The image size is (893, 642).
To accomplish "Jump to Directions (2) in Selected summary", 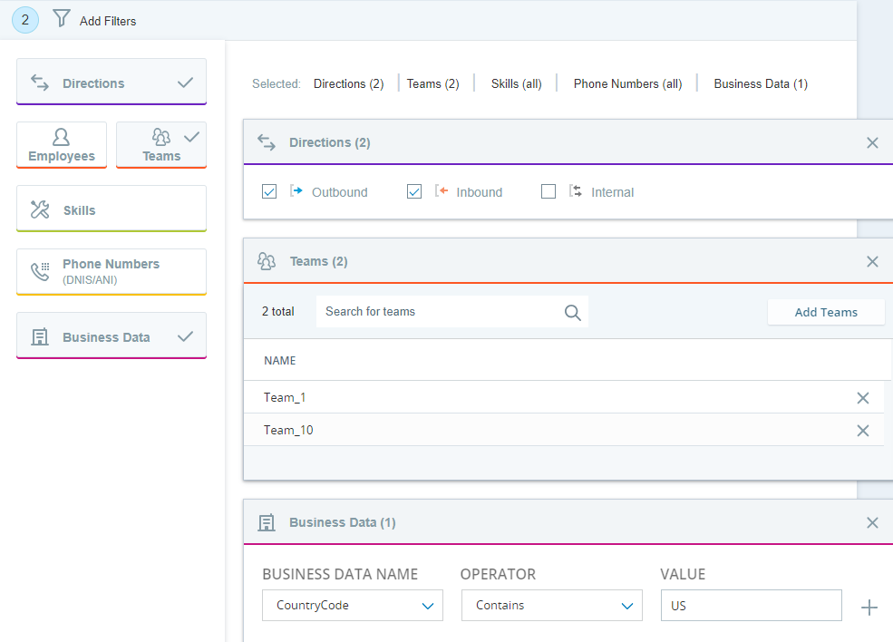I will click(348, 83).
